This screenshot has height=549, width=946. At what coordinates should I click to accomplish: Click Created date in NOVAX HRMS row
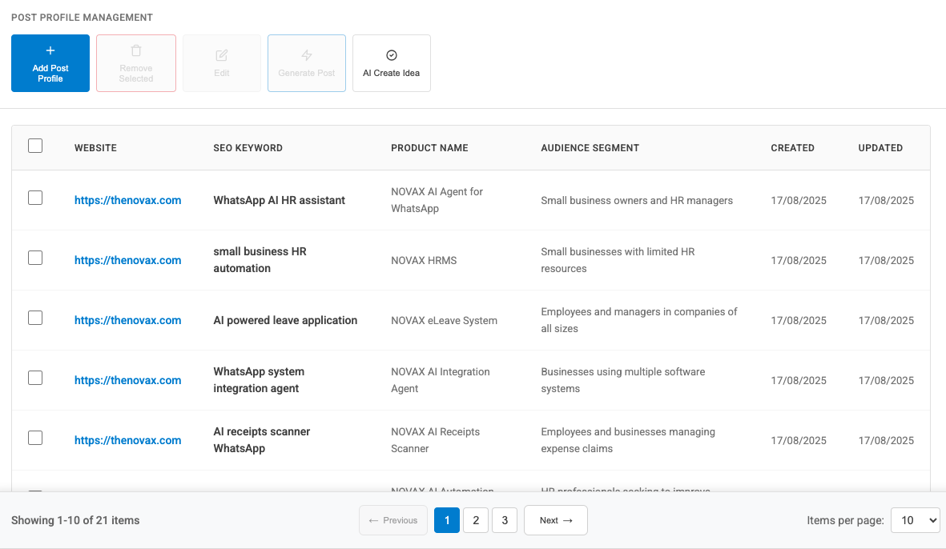(799, 260)
